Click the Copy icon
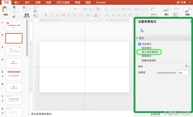 14,12
